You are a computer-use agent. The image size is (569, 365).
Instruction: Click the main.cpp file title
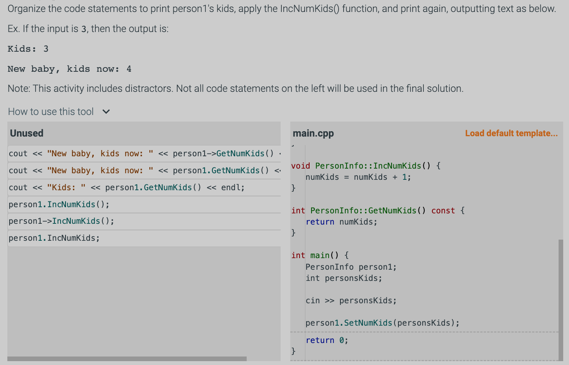tap(313, 133)
